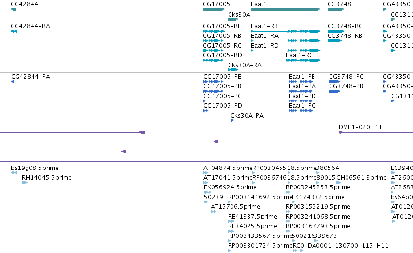Select transcript CG17005-RD

(x=213, y=60)
